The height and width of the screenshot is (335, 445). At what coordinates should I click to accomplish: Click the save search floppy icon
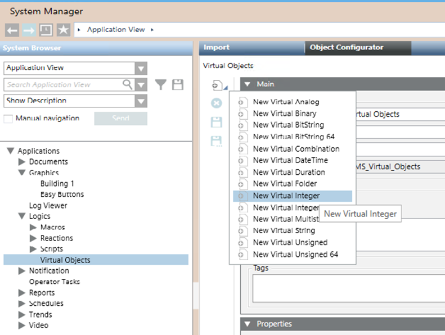tap(178, 85)
